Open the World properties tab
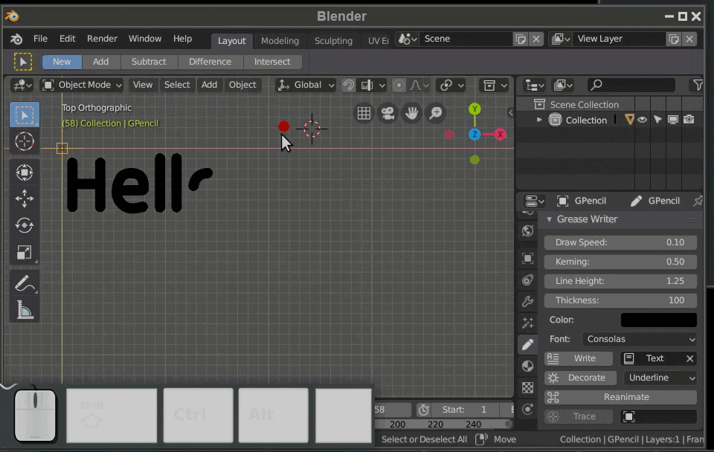714x452 pixels. [527, 230]
